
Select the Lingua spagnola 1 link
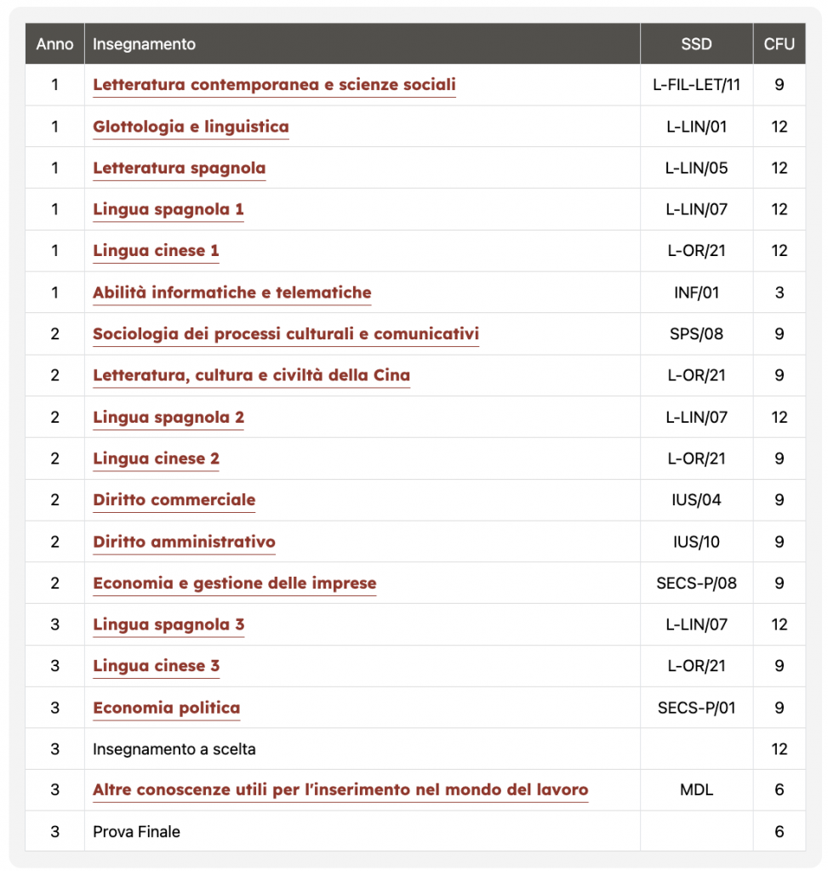168,209
